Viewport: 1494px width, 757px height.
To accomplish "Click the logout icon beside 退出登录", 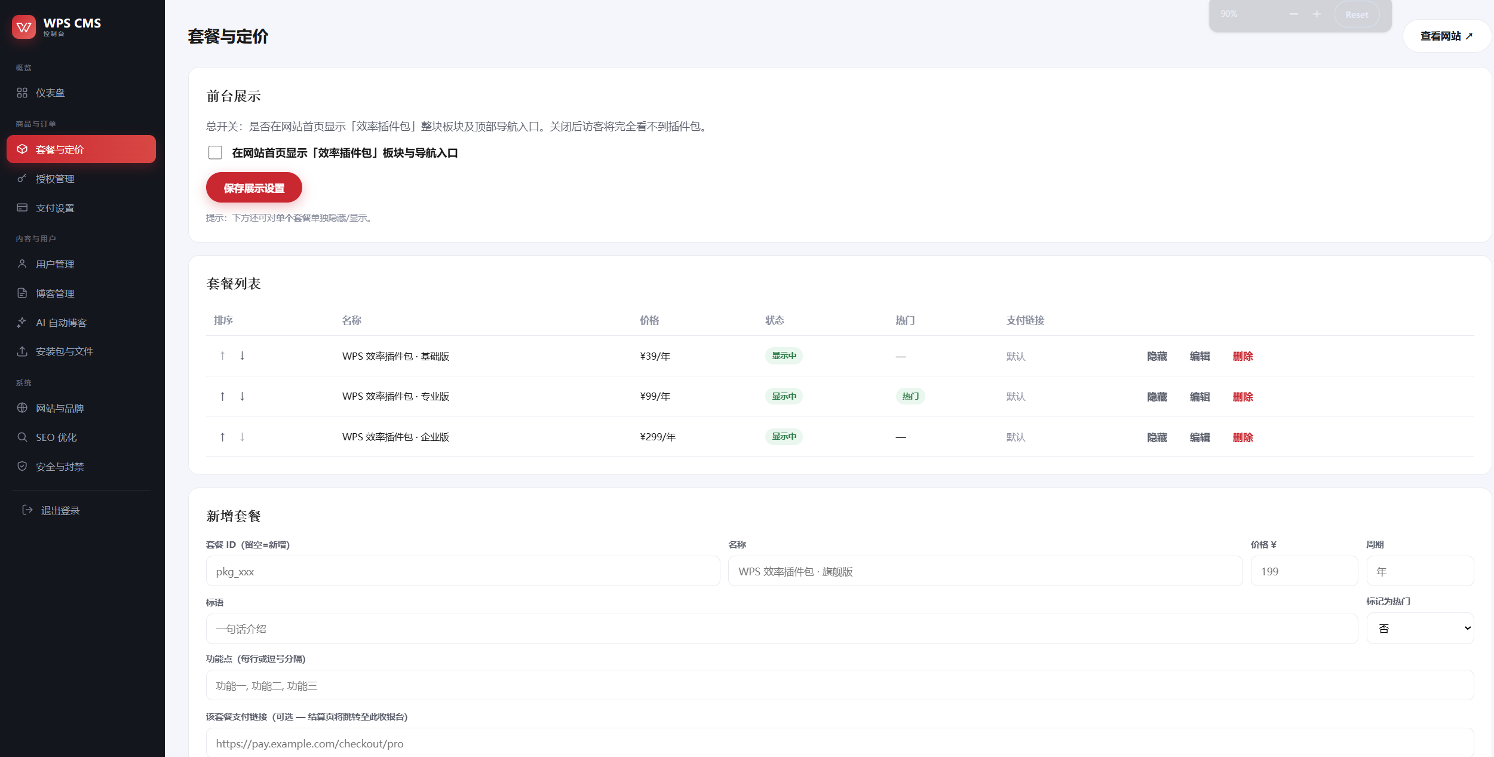I will [27, 510].
